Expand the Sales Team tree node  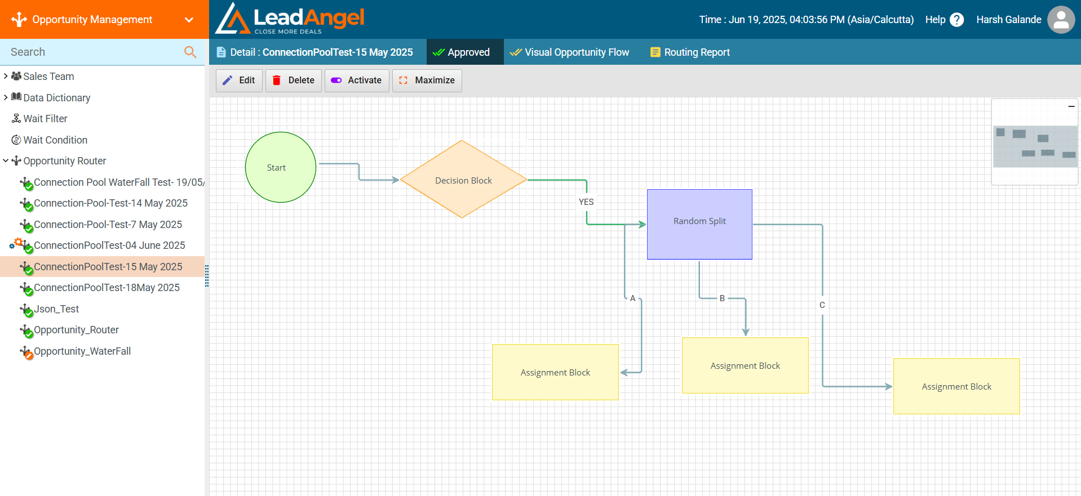pos(6,76)
